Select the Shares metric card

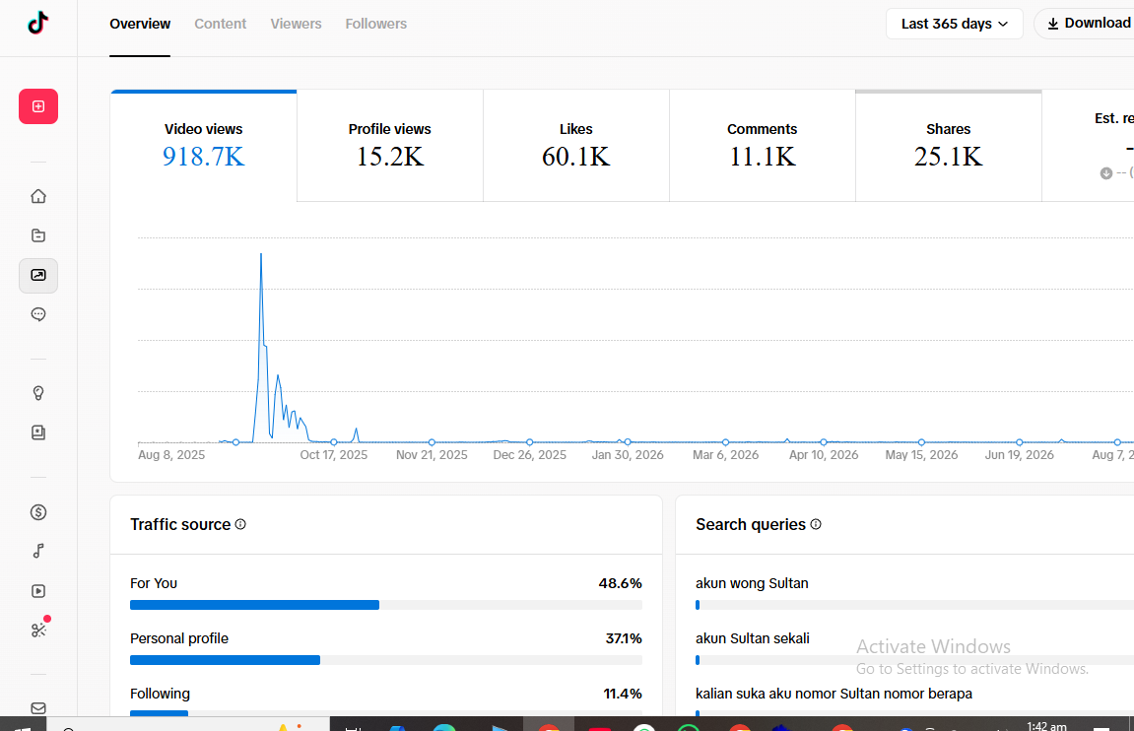948,146
